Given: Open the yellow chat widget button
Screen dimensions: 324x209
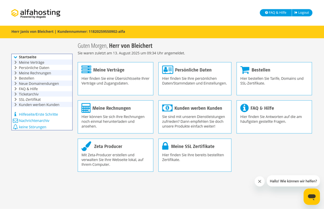Looking at the screenshot, I should 311,196.
